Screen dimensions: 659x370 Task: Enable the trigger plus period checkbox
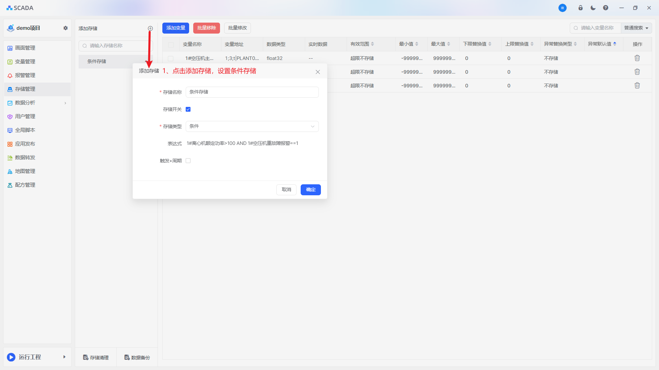coord(188,161)
